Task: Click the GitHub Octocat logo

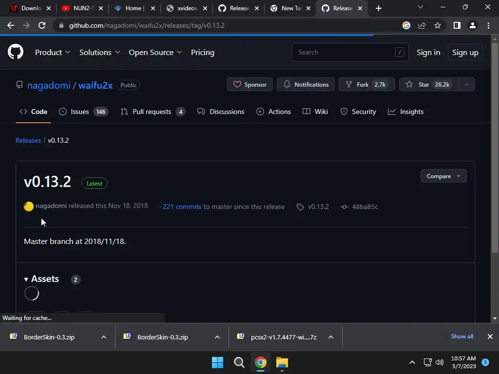Action: tap(15, 52)
